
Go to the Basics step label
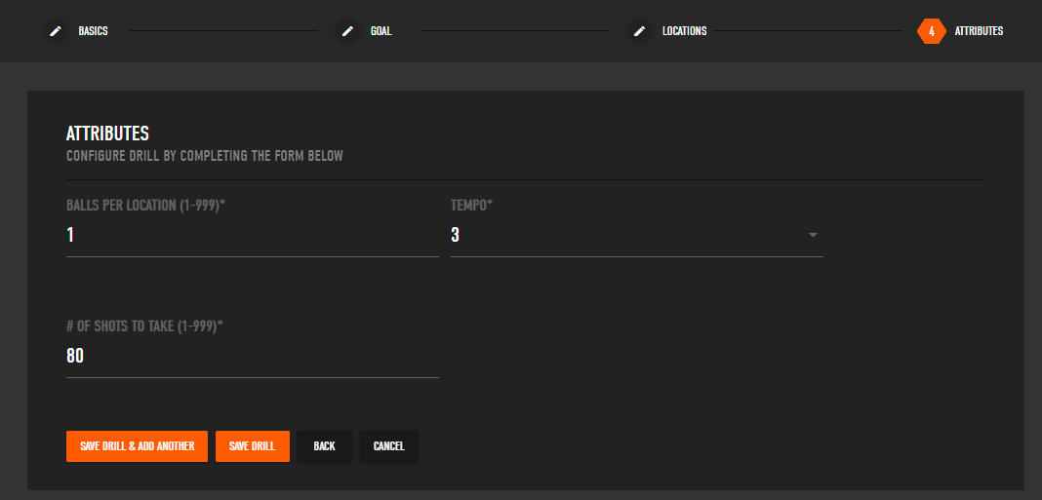(93, 31)
